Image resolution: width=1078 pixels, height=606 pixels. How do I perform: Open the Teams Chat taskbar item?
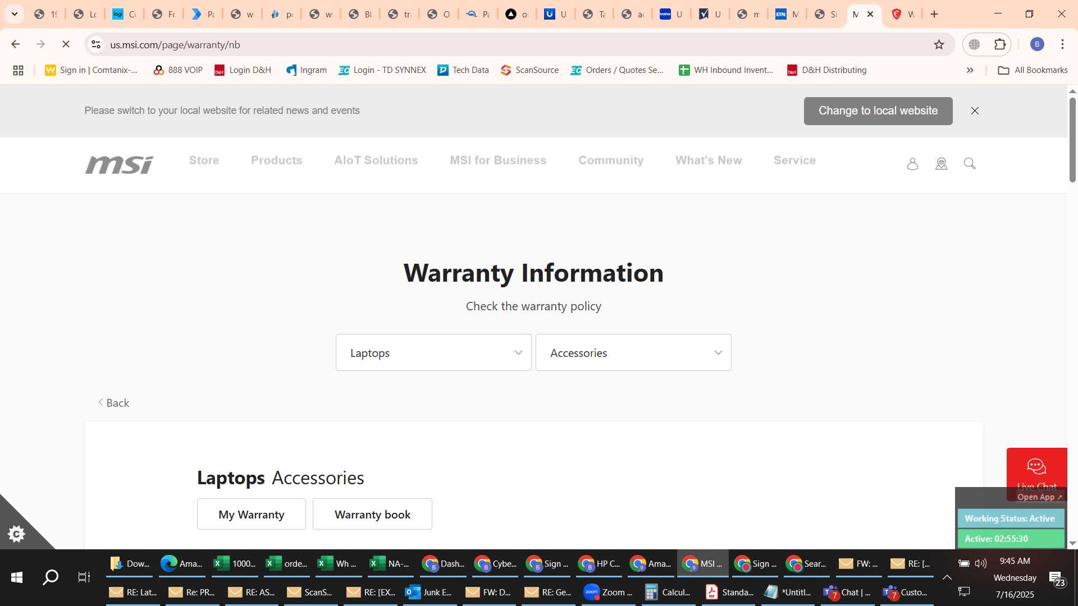click(x=847, y=593)
